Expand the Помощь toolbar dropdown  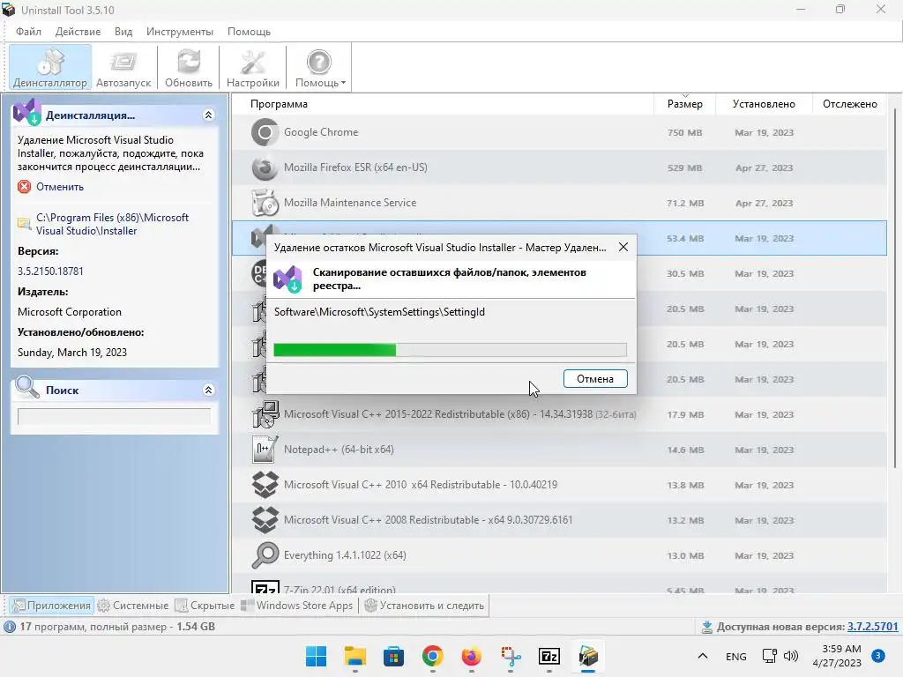pos(320,67)
